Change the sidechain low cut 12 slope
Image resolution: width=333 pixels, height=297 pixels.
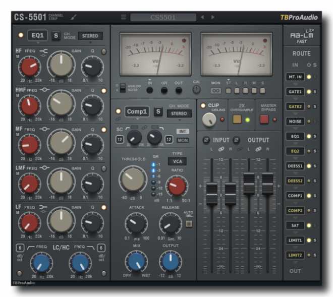tap(120, 140)
